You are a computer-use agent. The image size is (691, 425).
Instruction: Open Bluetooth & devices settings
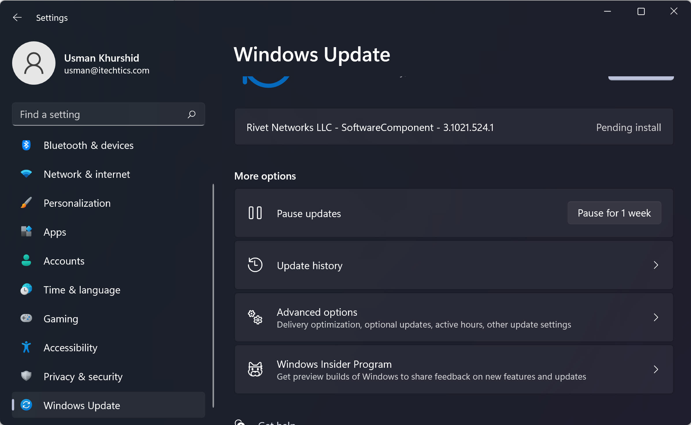coord(108,145)
